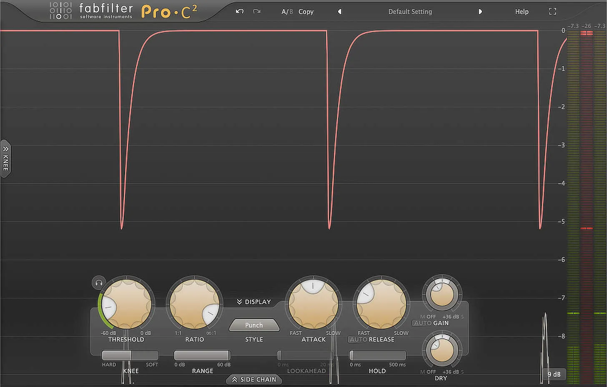Enable the side chain audition headphone icon

(98, 282)
